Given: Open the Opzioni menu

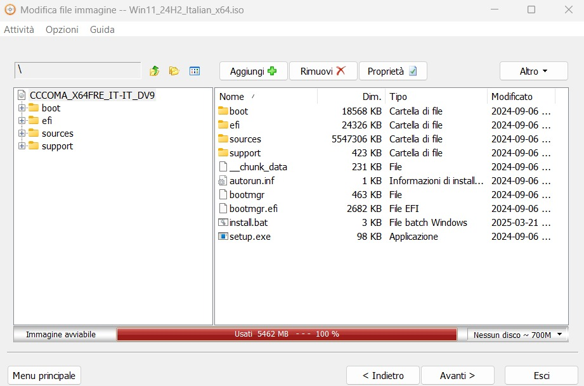Looking at the screenshot, I should [x=62, y=30].
